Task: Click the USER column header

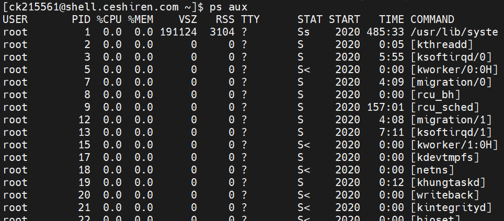Action: (16, 19)
